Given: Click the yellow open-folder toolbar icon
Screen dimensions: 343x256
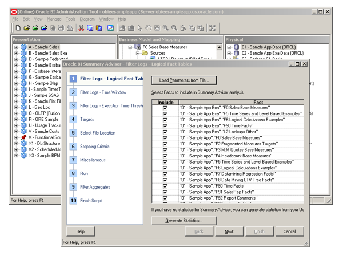Looking at the screenshot, I should click(x=27, y=28).
